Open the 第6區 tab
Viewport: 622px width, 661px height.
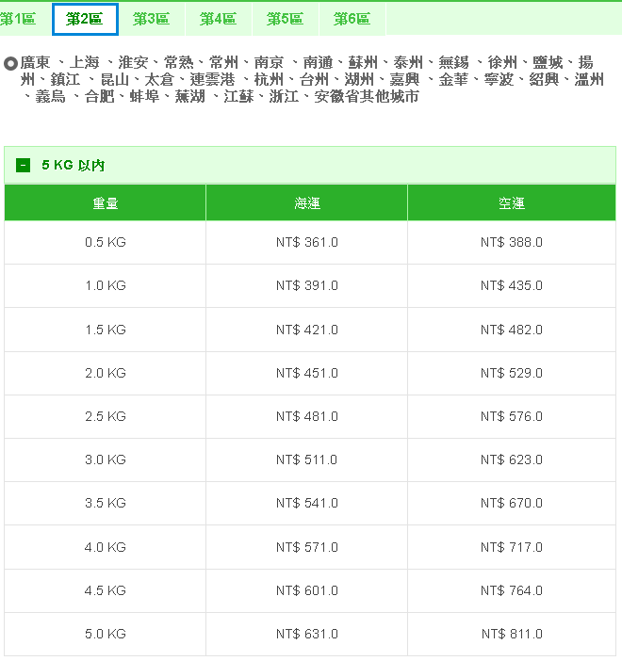coord(352,19)
